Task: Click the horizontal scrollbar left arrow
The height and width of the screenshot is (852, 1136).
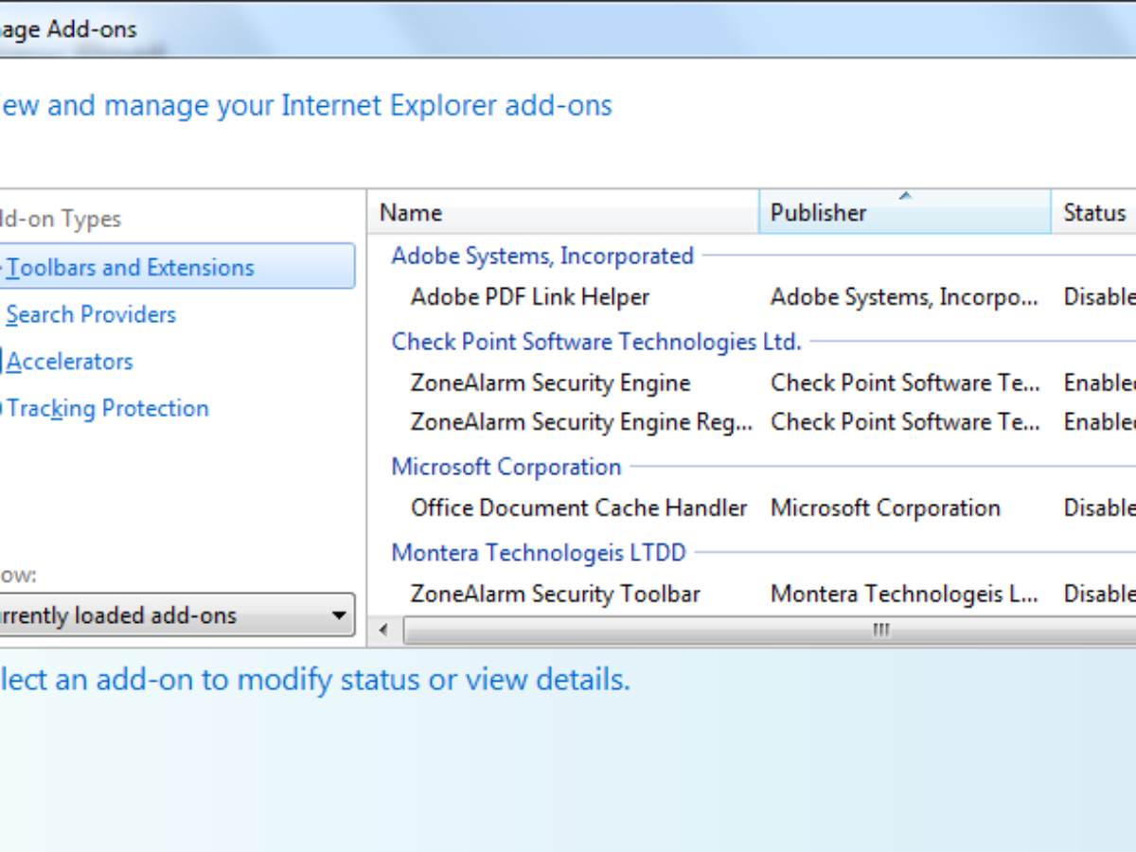Action: [x=383, y=630]
